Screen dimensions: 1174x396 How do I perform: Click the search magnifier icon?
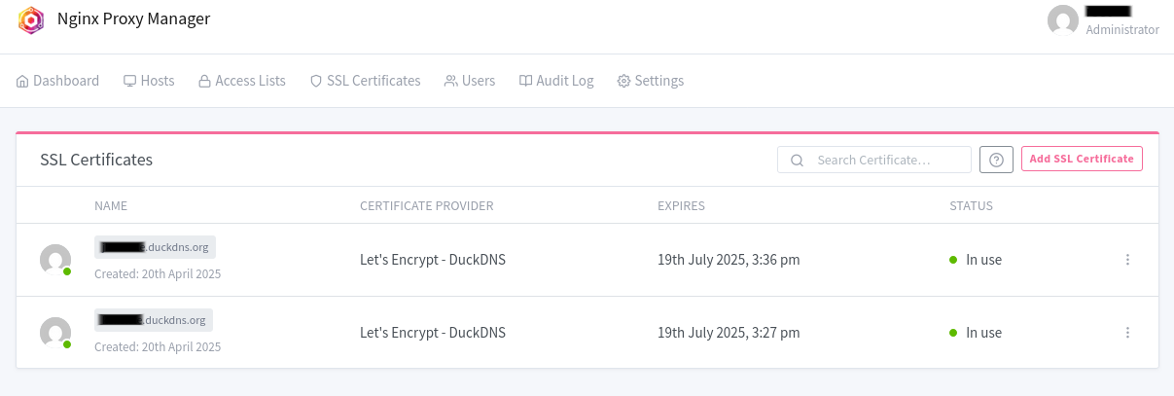tap(797, 160)
